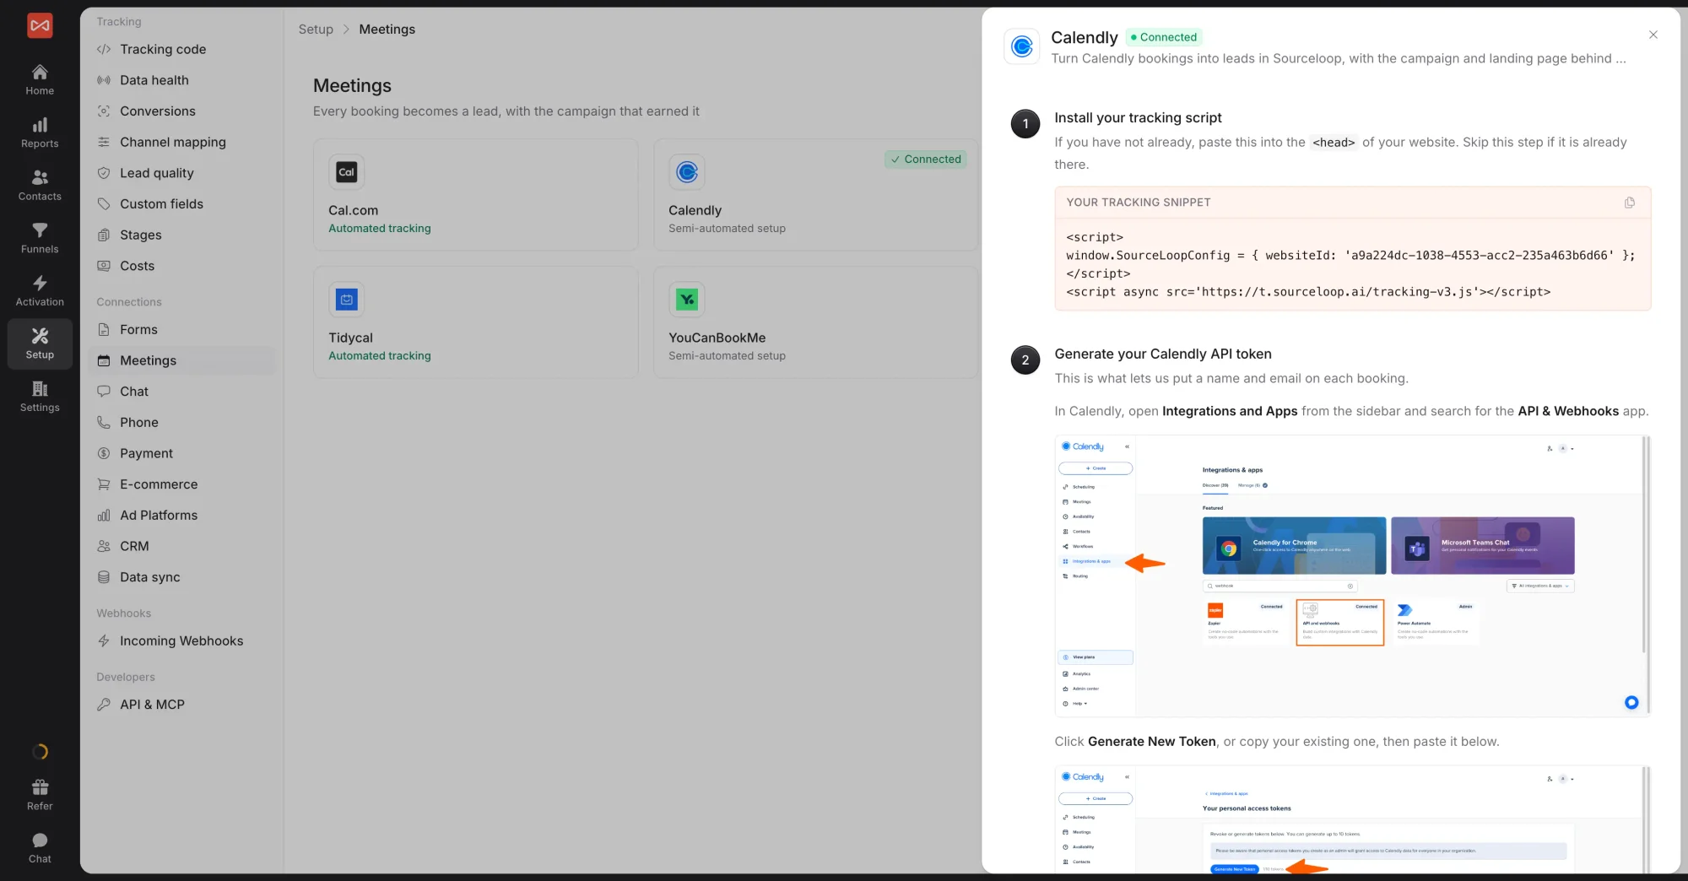Open the personal access tokens screenshot
This screenshot has width=1688, height=881.
pos(1352,819)
